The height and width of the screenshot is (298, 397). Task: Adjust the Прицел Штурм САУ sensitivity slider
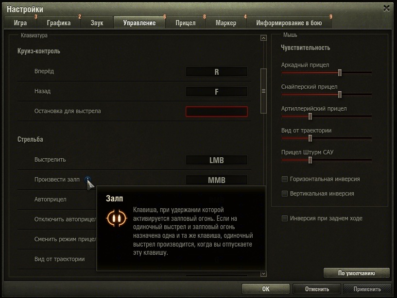pos(310,160)
